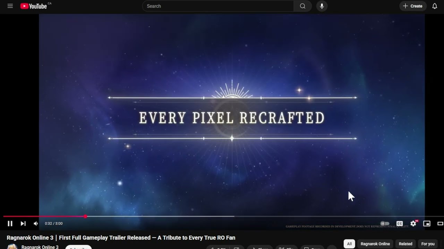Toggle the autoplay switch

[385, 223]
